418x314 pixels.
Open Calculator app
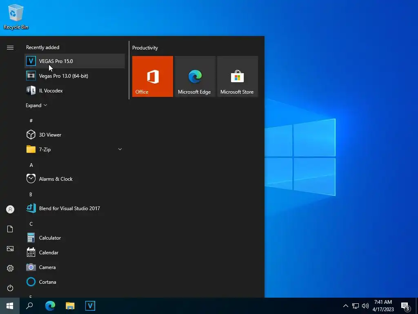(x=75, y=238)
